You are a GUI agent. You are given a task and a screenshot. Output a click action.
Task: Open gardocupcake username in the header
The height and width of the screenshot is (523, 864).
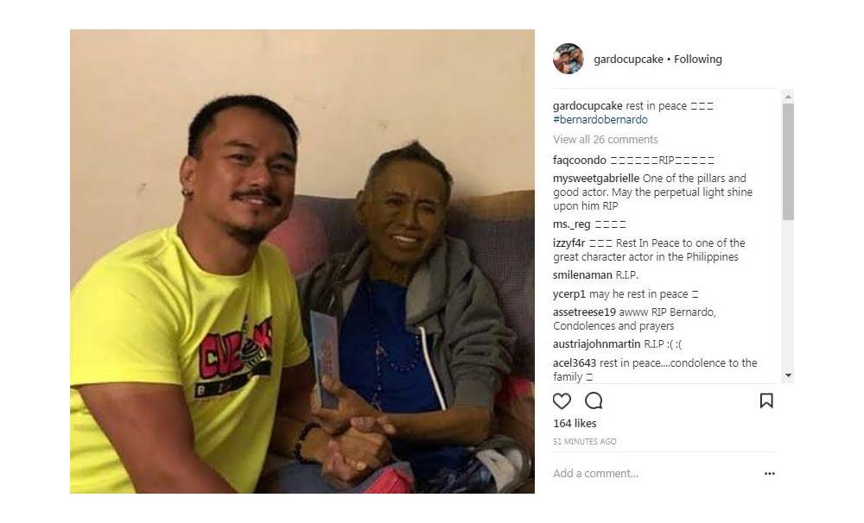point(628,59)
